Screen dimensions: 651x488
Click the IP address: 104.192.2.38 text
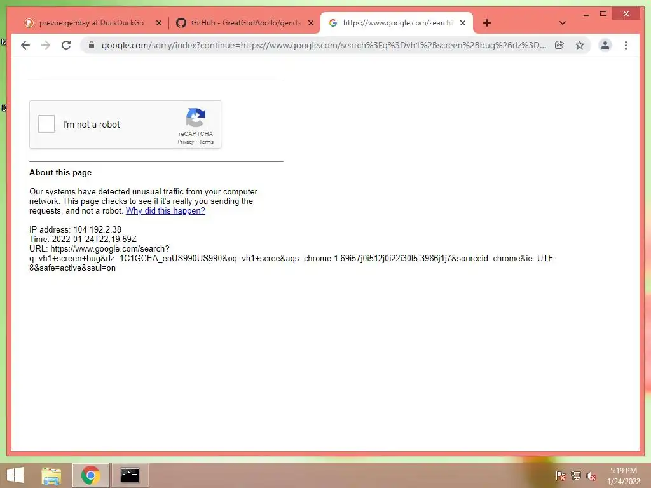point(75,230)
